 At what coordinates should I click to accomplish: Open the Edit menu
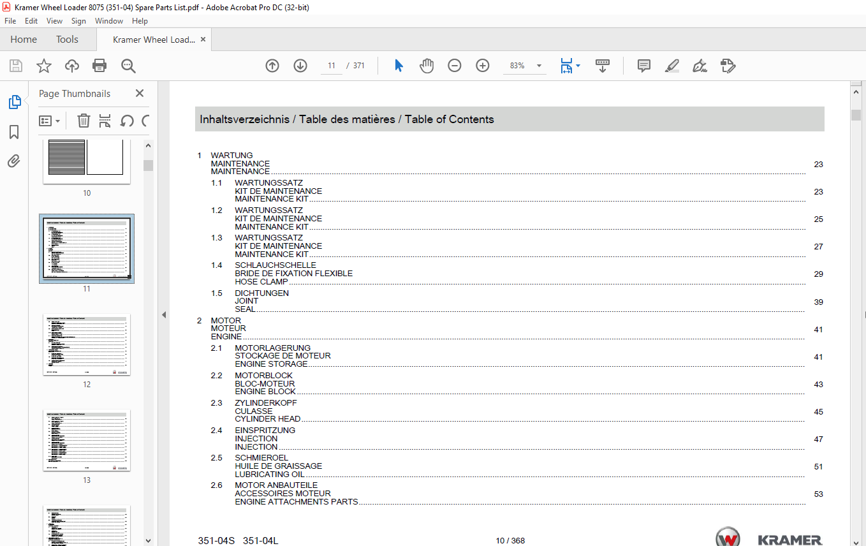[31, 21]
